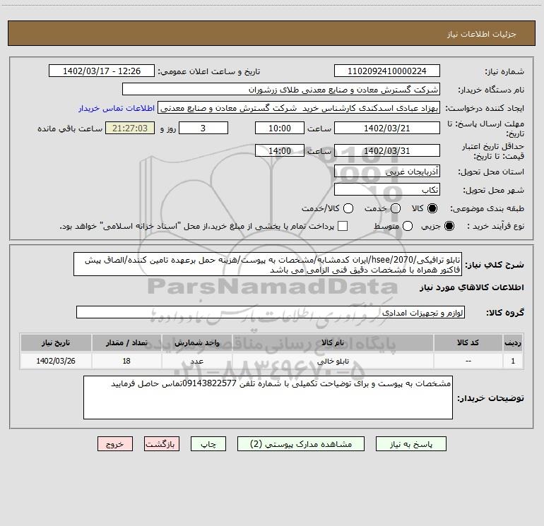Click the پاسخ به نیاز button
The image size is (544, 526).
click(x=411, y=444)
